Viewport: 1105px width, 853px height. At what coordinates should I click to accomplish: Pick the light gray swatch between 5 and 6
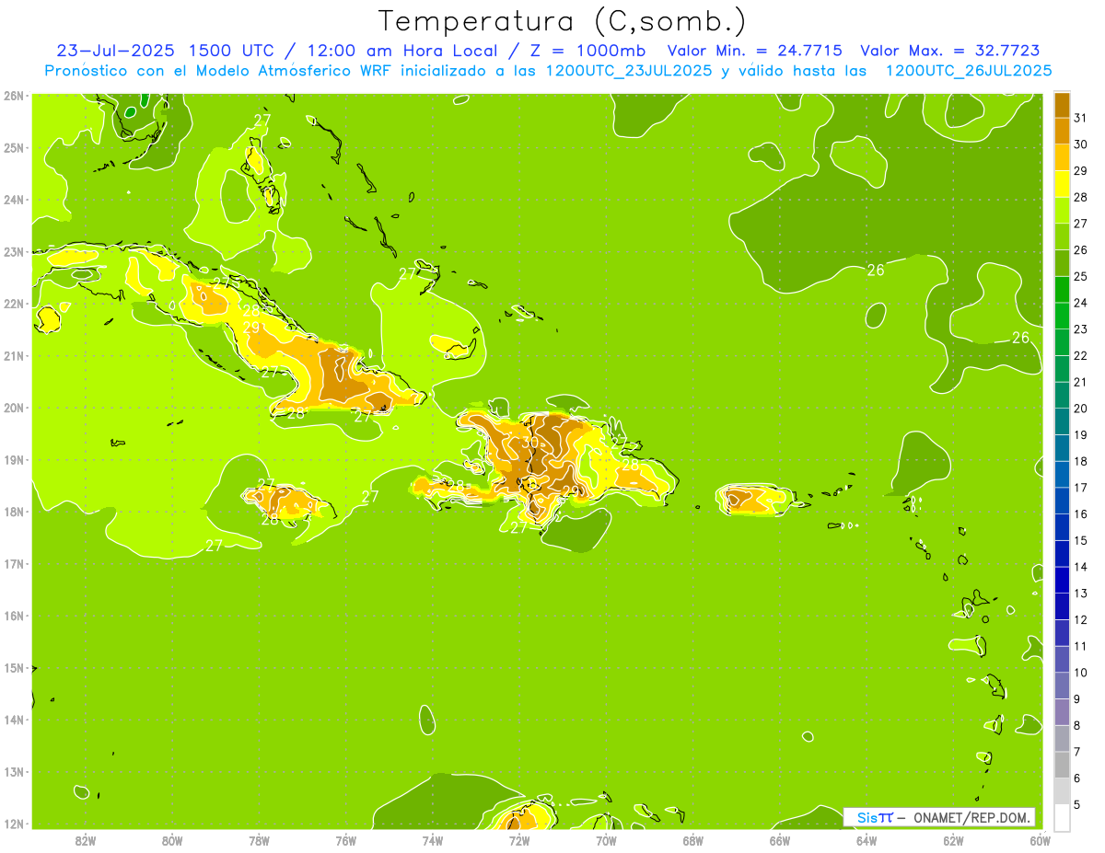(x=1062, y=791)
